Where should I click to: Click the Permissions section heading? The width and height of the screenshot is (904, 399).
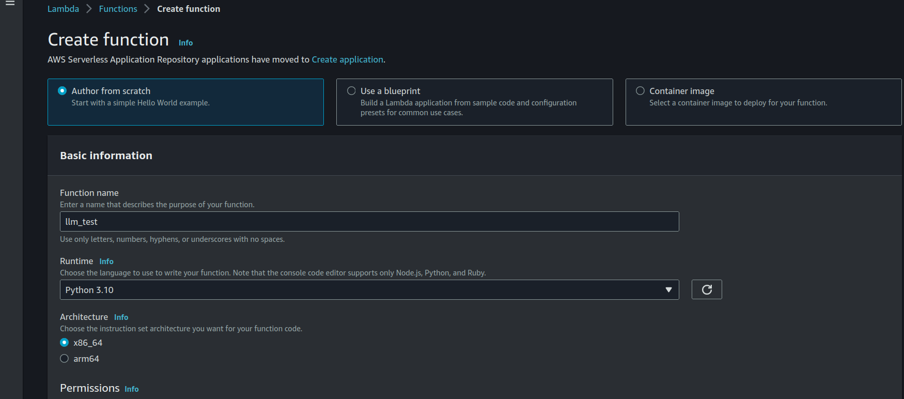[x=89, y=388]
